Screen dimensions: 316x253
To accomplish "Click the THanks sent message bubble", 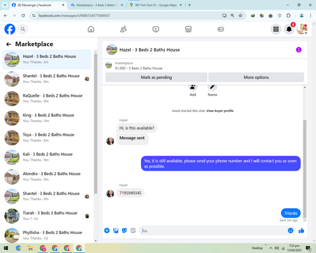I will 291,213.
